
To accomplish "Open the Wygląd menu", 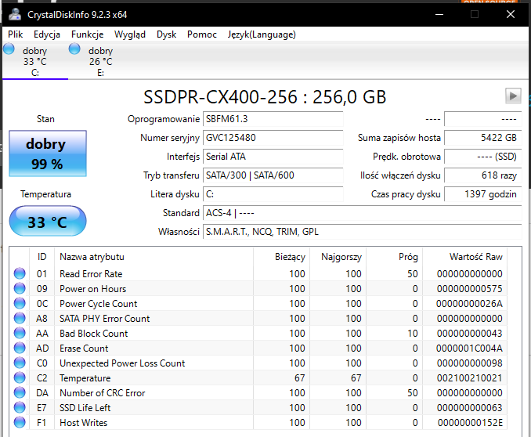I will point(130,34).
